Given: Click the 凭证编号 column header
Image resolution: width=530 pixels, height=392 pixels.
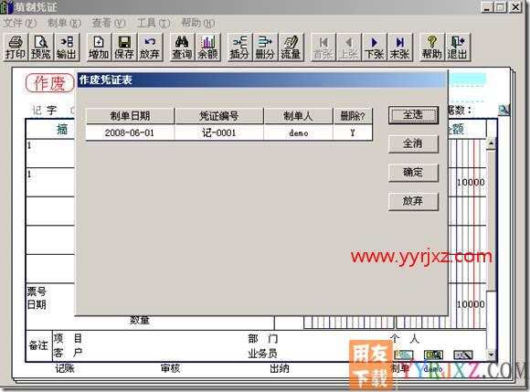Looking at the screenshot, I should coord(219,116).
